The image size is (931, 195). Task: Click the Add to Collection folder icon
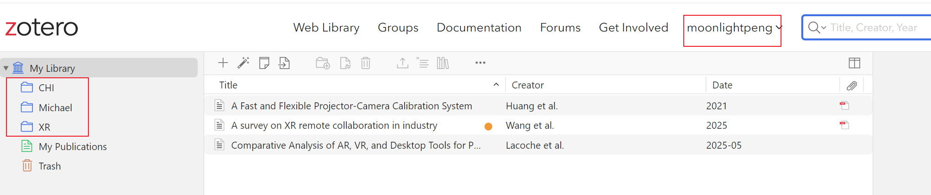[323, 63]
